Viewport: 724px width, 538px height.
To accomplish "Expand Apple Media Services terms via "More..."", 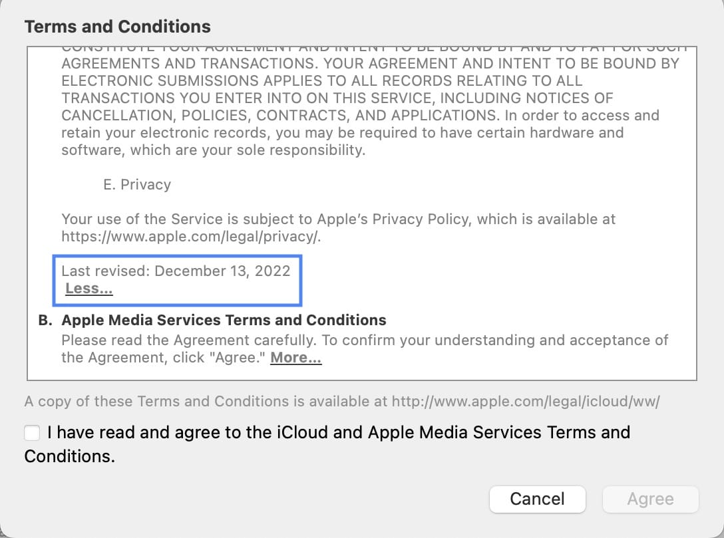I will pos(295,357).
